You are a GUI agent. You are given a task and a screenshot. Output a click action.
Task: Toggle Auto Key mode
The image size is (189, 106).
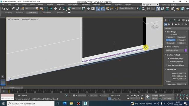click(x=154, y=95)
